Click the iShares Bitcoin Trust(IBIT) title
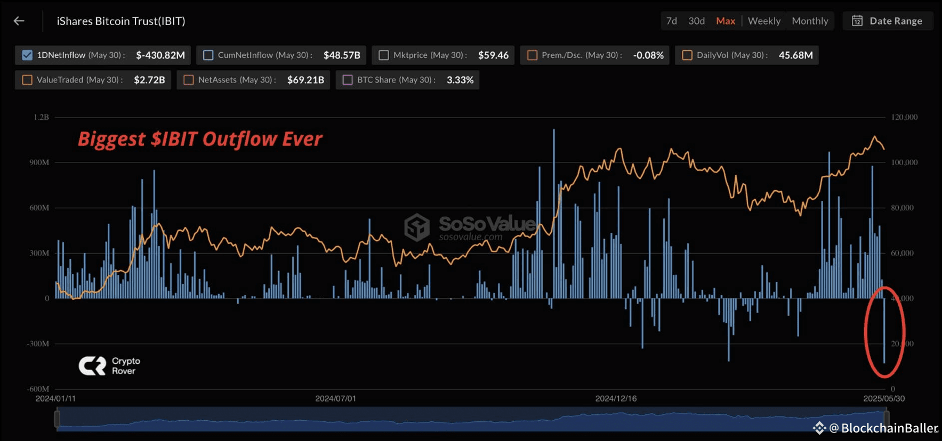 pyautogui.click(x=121, y=21)
